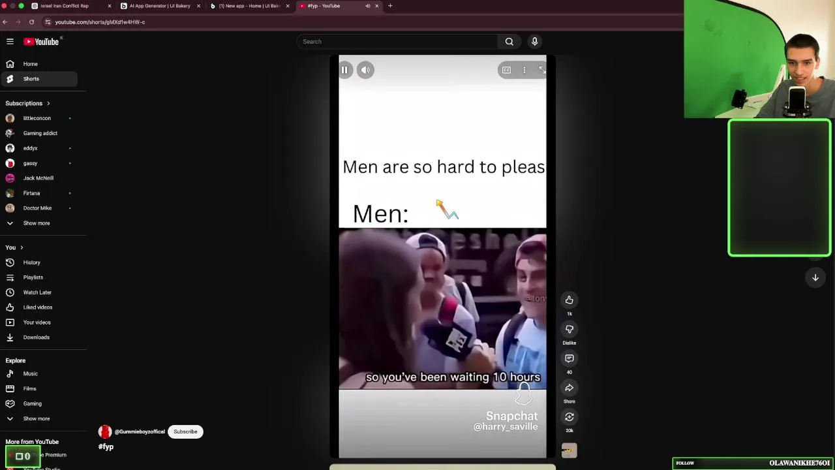Open the sound thumbnail below Remix

tap(569, 450)
